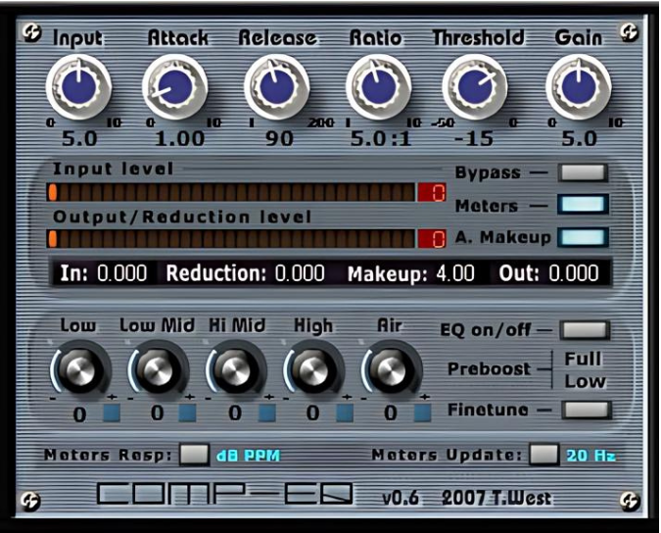Click the red clip indicator of Output level
Screen dimensions: 661x533
(432, 239)
